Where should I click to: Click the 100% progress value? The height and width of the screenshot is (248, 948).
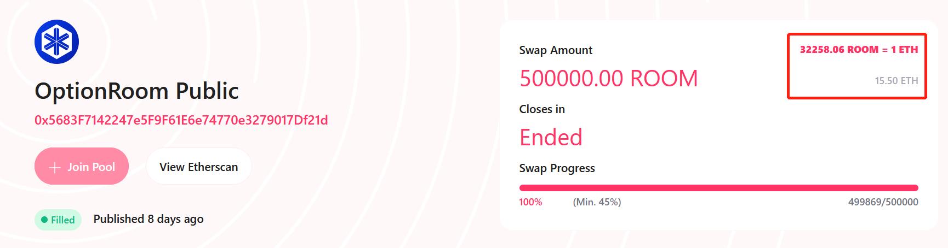[x=530, y=202]
